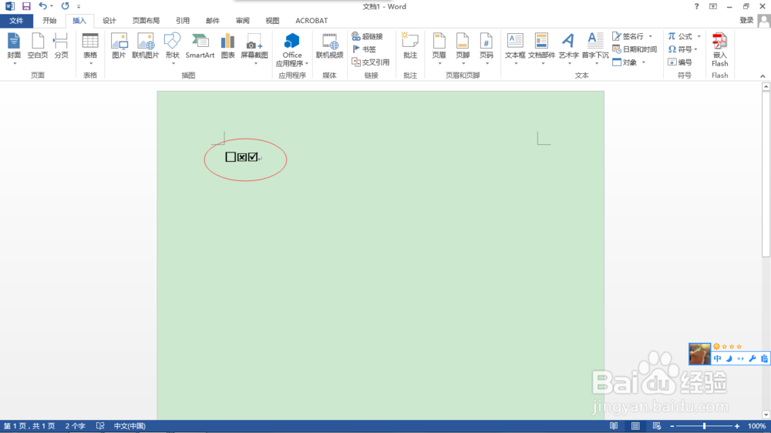This screenshot has height=433, width=771.
Task: Insert a cross-reference (交叉引用)
Action: coord(371,62)
